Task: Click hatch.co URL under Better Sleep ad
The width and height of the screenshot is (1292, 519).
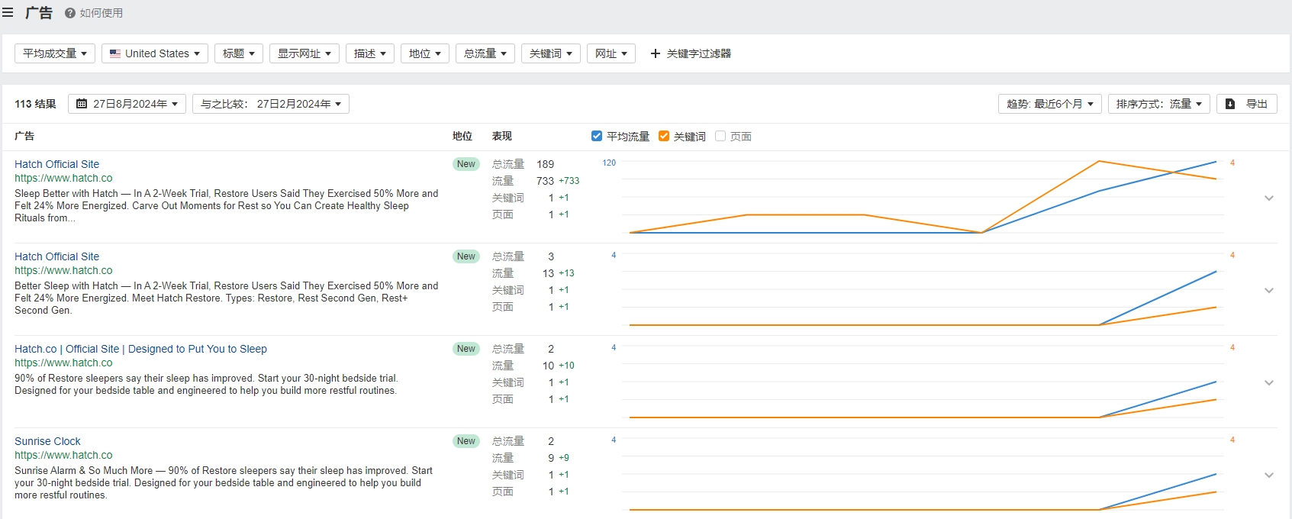Action: point(63,270)
